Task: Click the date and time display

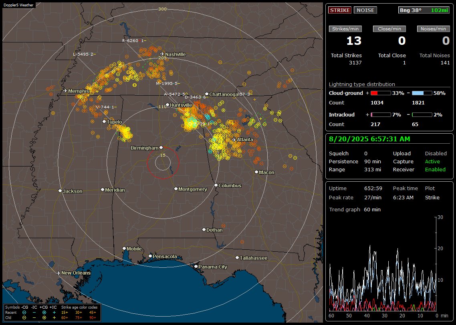Action: click(x=369, y=139)
